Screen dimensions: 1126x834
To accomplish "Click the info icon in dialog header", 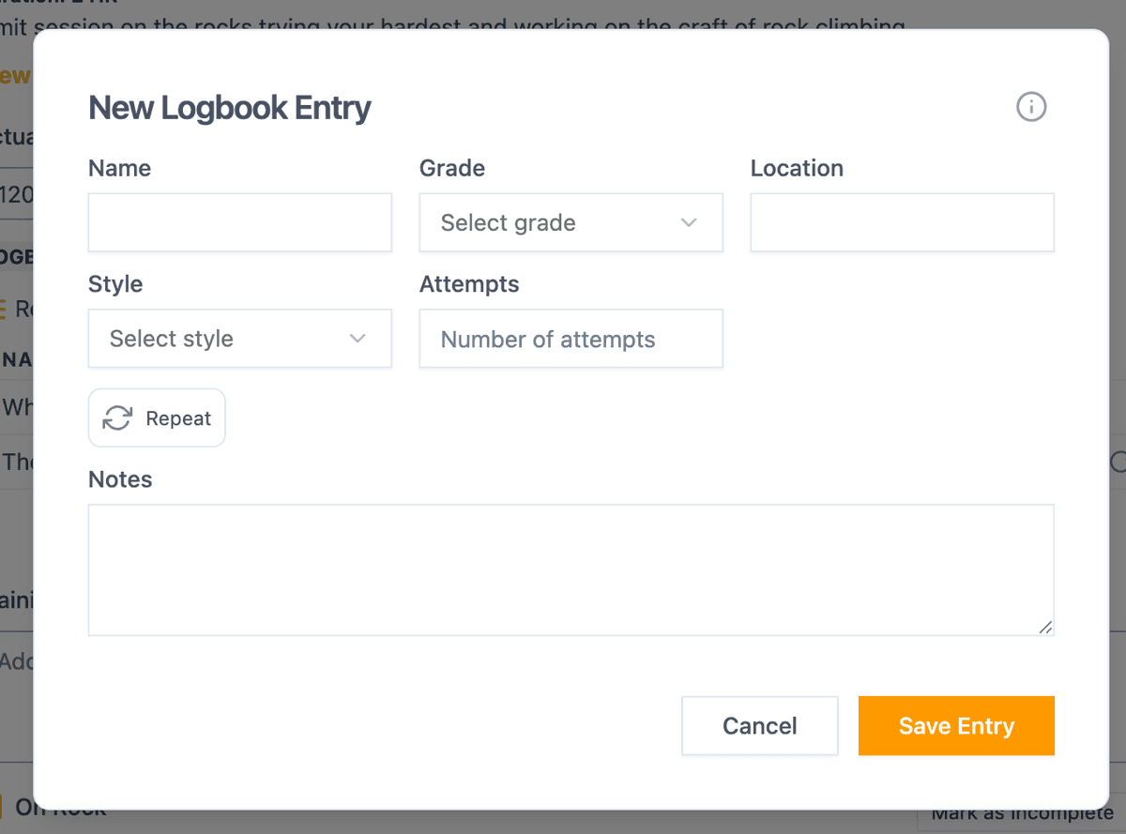I will tap(1031, 107).
